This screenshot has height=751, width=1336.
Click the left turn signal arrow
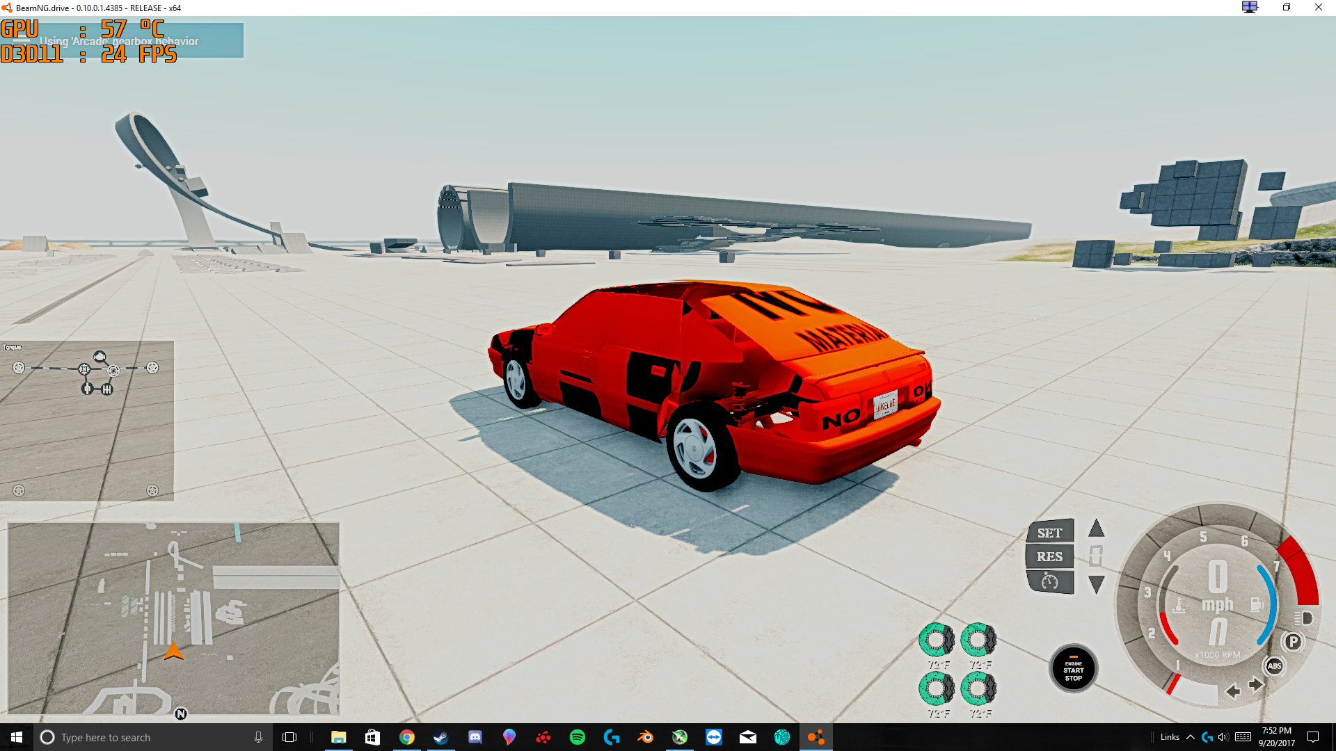[1232, 691]
